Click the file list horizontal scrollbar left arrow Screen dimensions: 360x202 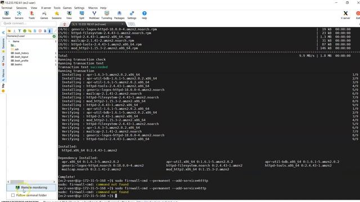8,182
